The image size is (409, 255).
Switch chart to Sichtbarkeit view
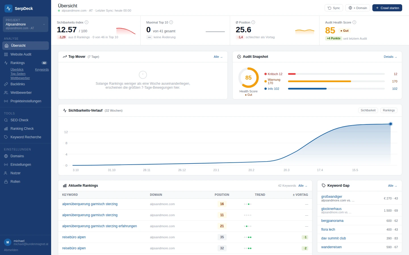point(368,110)
